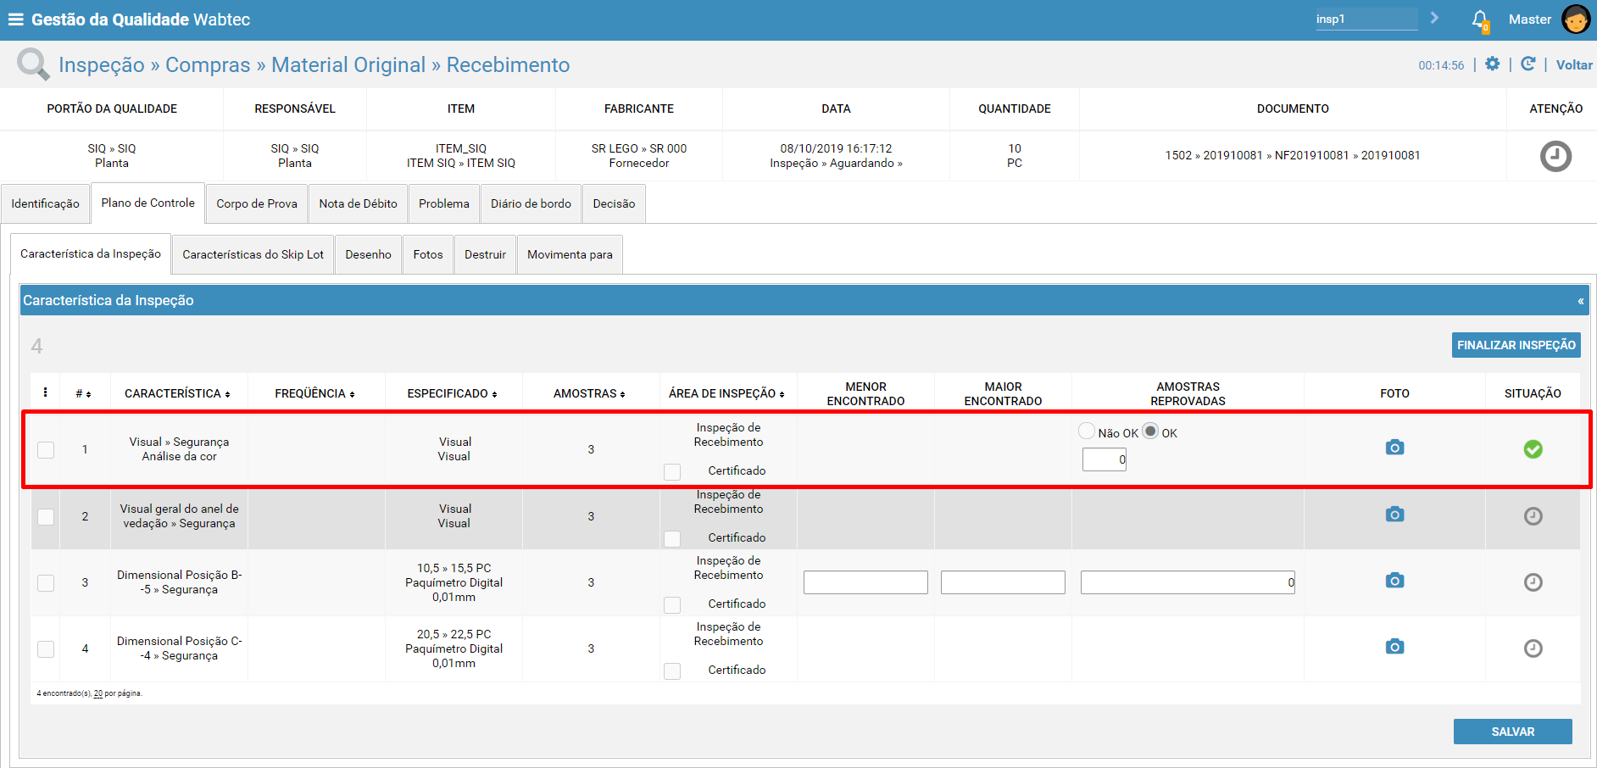The width and height of the screenshot is (1597, 768).
Task: Open the Corpo de Prova tab
Action: coord(257,203)
